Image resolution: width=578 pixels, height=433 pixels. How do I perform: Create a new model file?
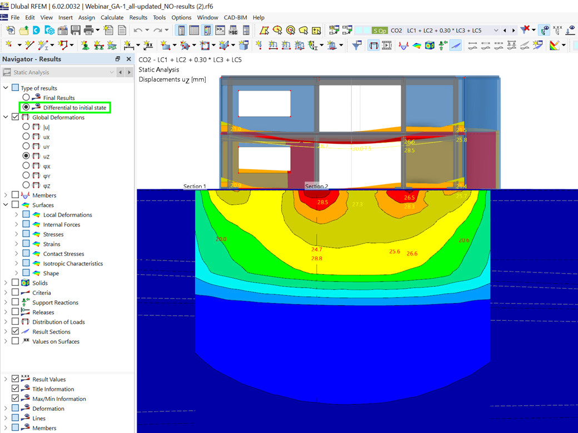pyautogui.click(x=11, y=30)
